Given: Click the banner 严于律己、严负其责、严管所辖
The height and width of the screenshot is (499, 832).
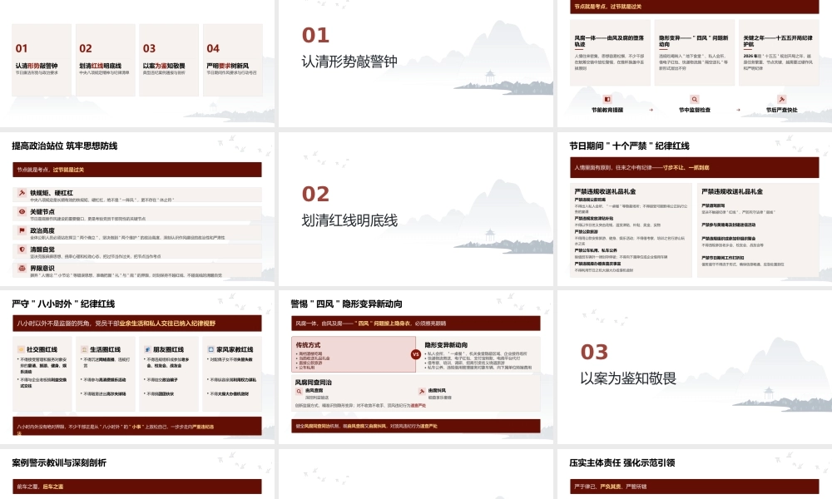Looking at the screenshot, I should [695, 487].
